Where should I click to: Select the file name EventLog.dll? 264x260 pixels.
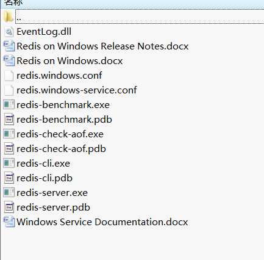pos(44,32)
